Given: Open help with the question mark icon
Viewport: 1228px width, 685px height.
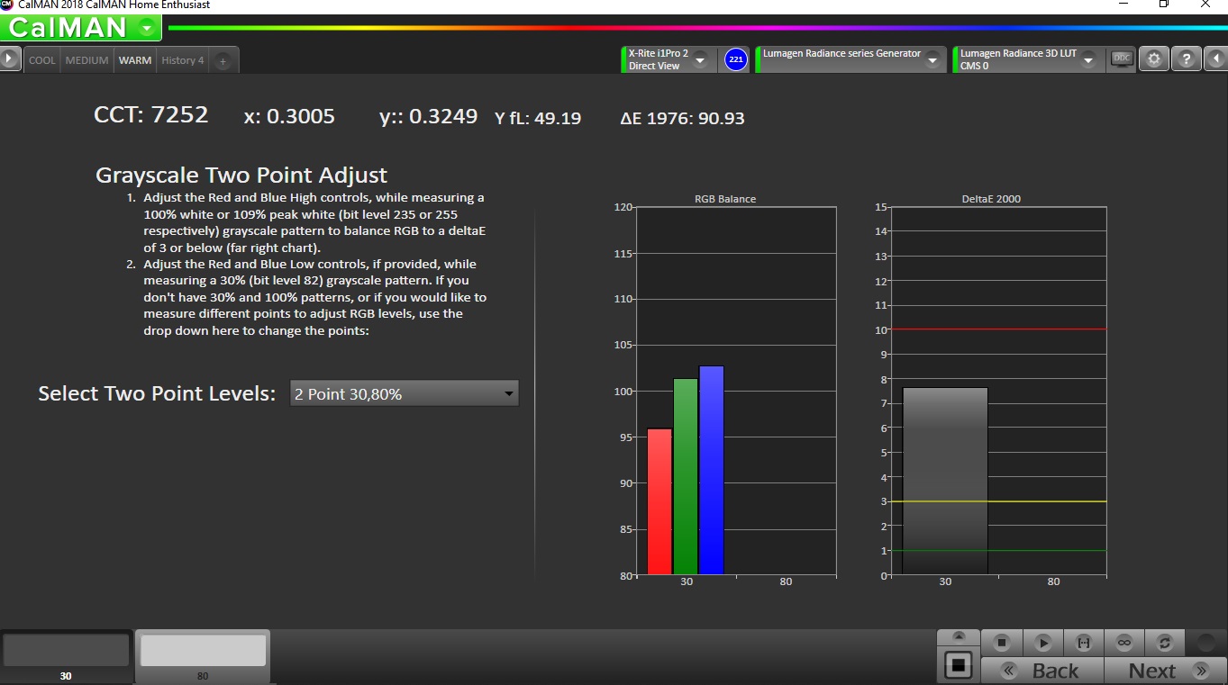Looking at the screenshot, I should pos(1187,59).
